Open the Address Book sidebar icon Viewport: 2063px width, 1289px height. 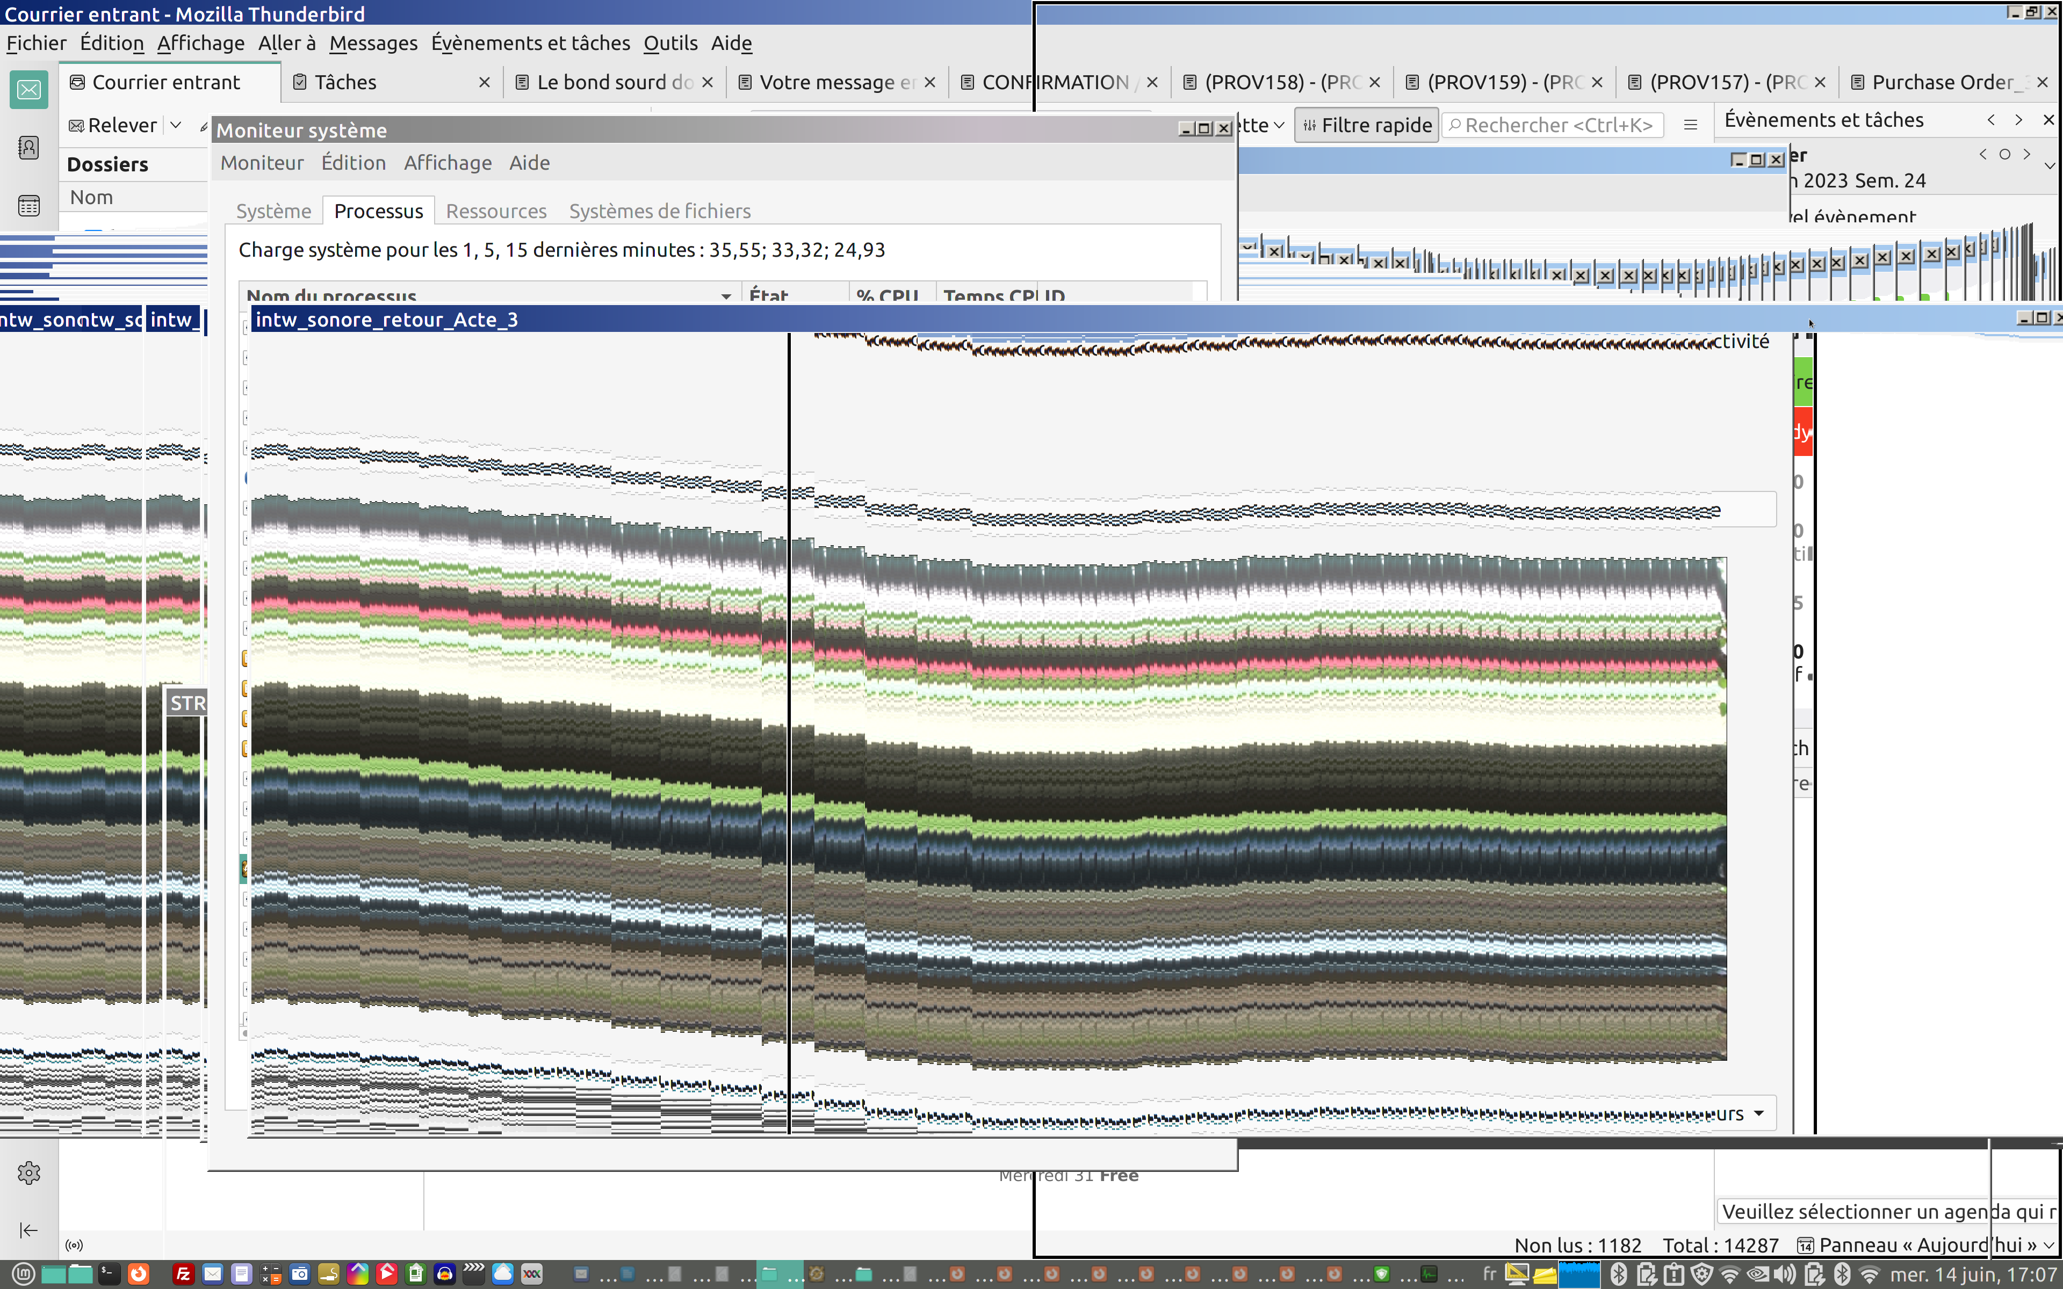[28, 148]
